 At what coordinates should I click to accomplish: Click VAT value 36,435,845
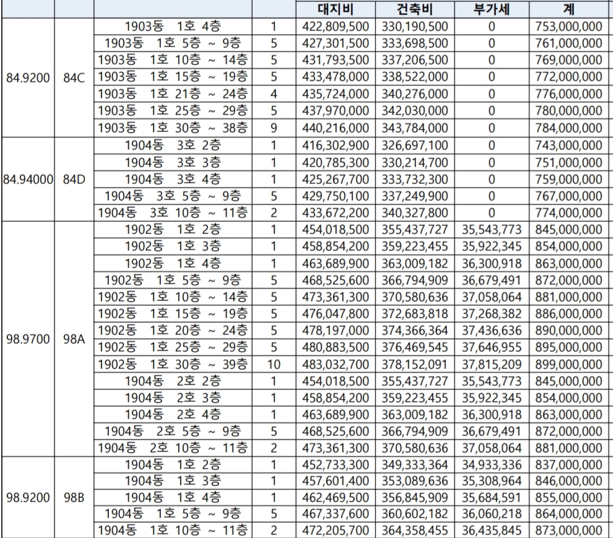tap(492, 530)
